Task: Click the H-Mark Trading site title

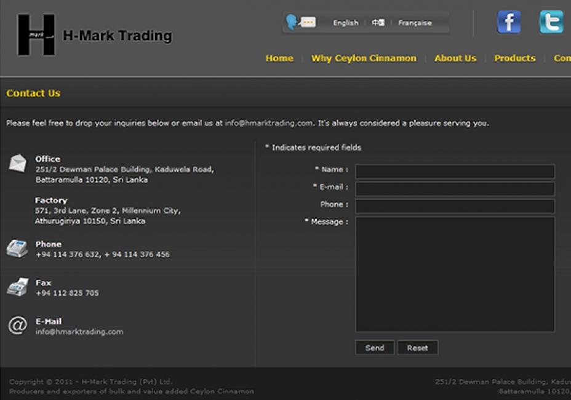Action: pyautogui.click(x=118, y=36)
